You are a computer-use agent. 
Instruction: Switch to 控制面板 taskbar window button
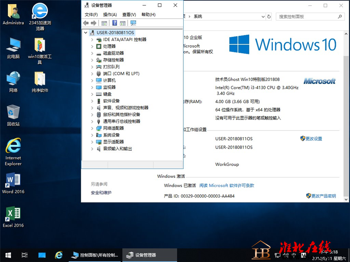pos(95,255)
